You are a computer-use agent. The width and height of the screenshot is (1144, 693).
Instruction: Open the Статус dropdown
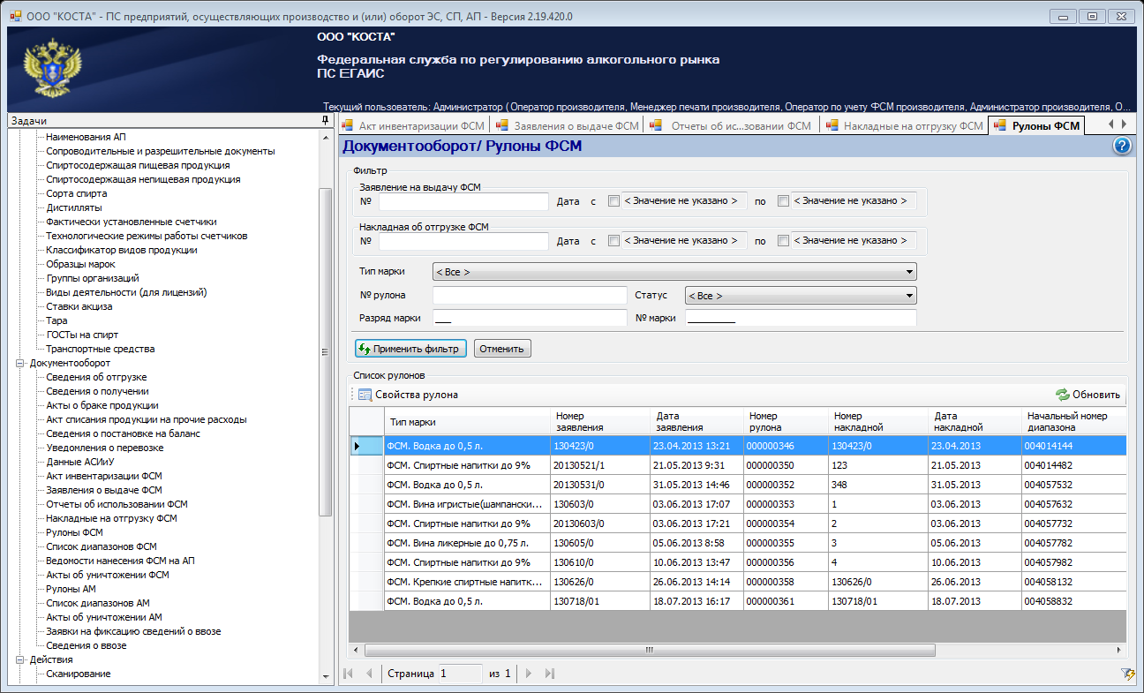pos(801,296)
